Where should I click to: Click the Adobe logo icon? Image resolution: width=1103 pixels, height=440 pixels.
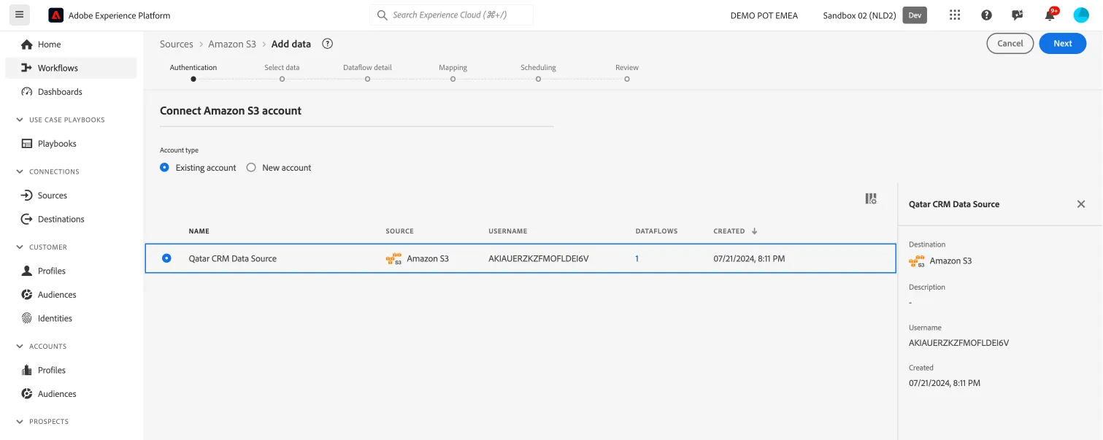[55, 15]
